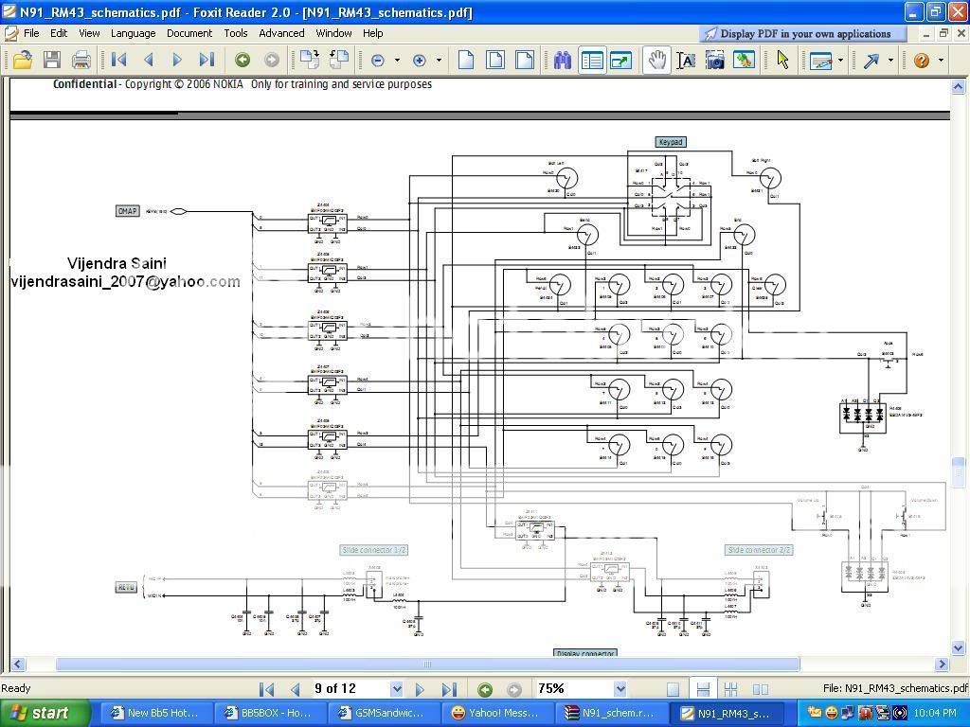Open the Document menu
This screenshot has width=970, height=727.
pos(189,33)
